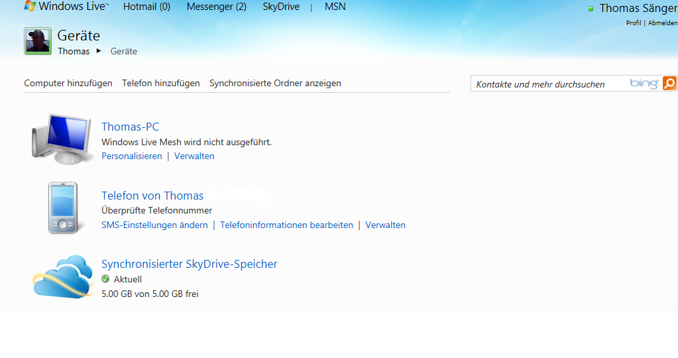
Task: Click the orange search magnifier button
Action: pos(669,83)
